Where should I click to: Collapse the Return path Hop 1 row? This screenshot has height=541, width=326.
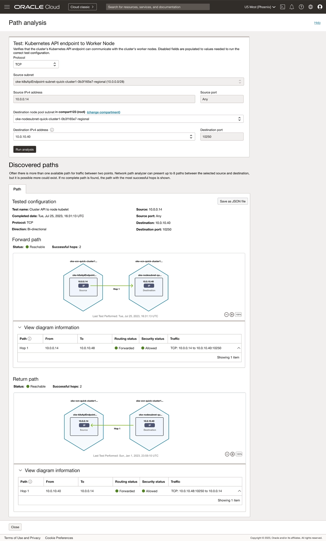[x=239, y=491]
